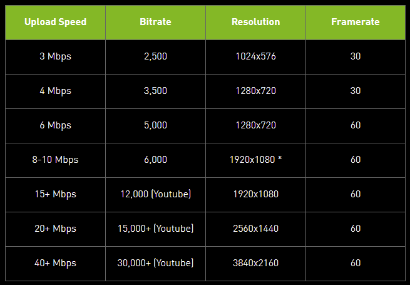Click the 3,500 bitrate cell
The height and width of the screenshot is (285, 410).
coord(155,91)
